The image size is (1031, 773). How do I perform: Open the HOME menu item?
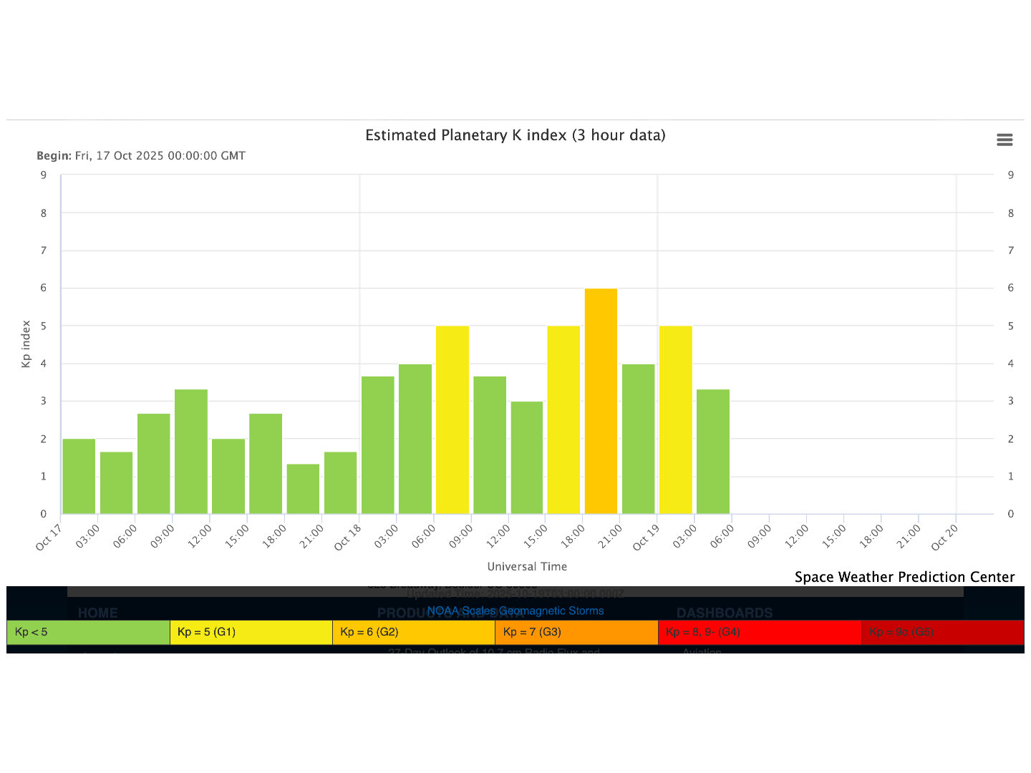(x=98, y=613)
